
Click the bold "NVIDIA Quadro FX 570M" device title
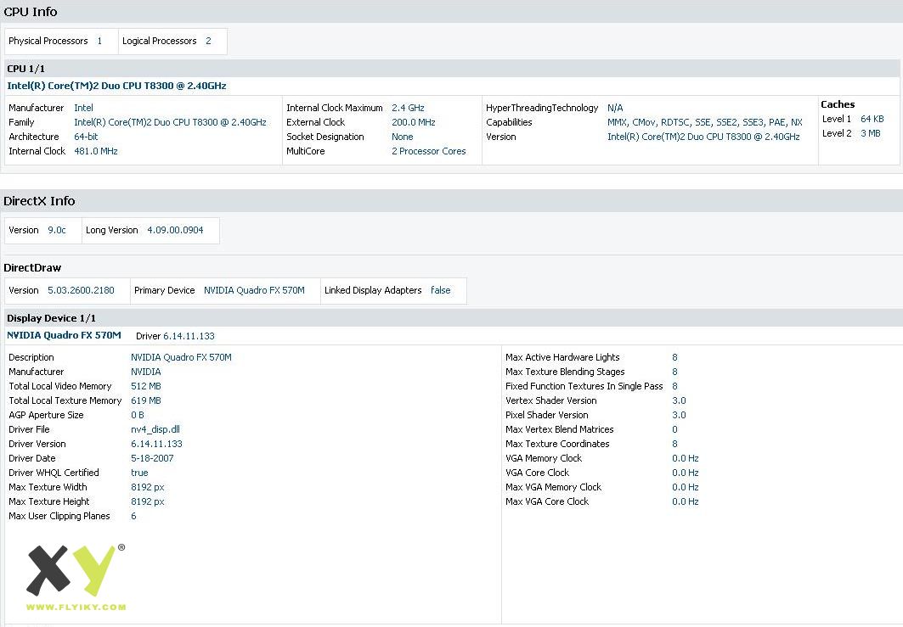coord(64,335)
